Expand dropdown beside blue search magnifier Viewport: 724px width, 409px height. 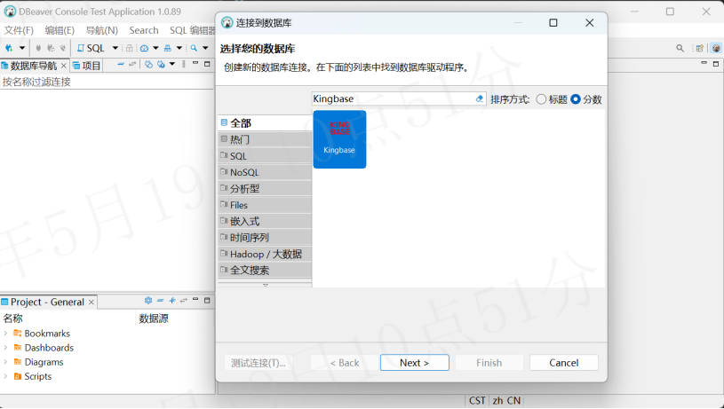click(x=205, y=48)
